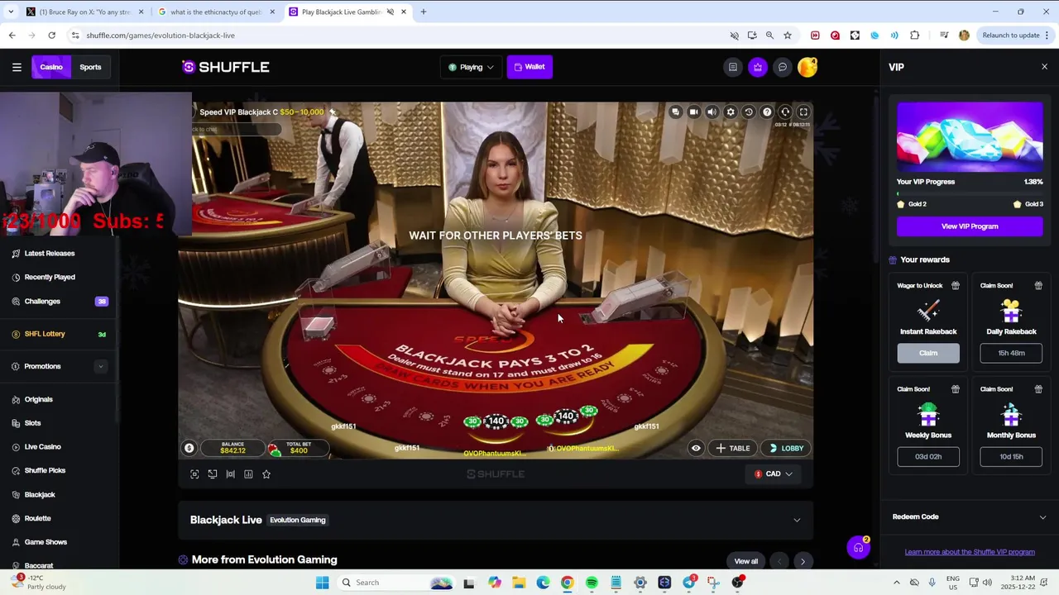Open game settings gear icon
Image resolution: width=1059 pixels, height=595 pixels.
pos(731,112)
